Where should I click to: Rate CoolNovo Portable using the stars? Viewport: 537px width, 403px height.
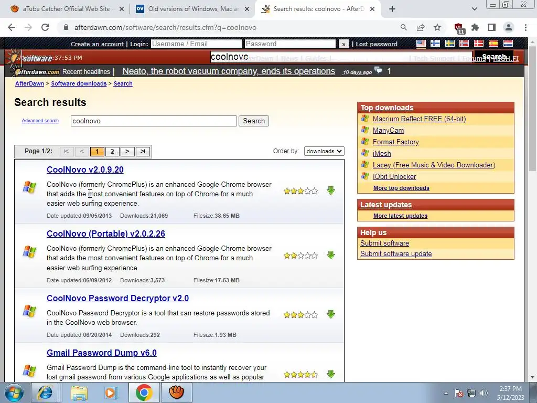(300, 256)
